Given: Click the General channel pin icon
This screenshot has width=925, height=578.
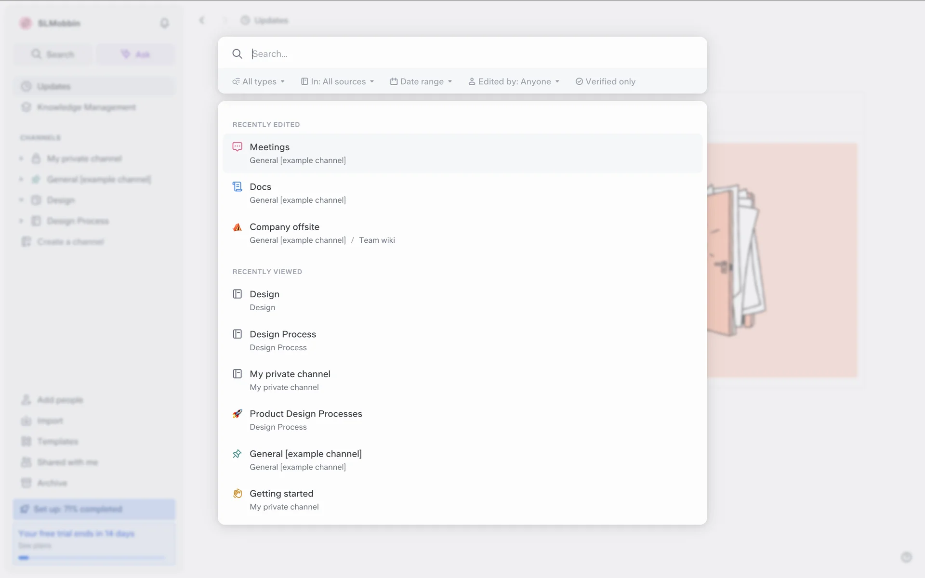Looking at the screenshot, I should pyautogui.click(x=237, y=454).
